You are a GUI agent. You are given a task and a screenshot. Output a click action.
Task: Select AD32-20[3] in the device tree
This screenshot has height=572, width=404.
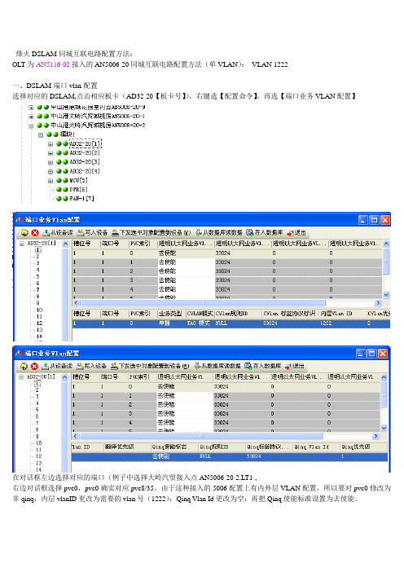(85, 162)
